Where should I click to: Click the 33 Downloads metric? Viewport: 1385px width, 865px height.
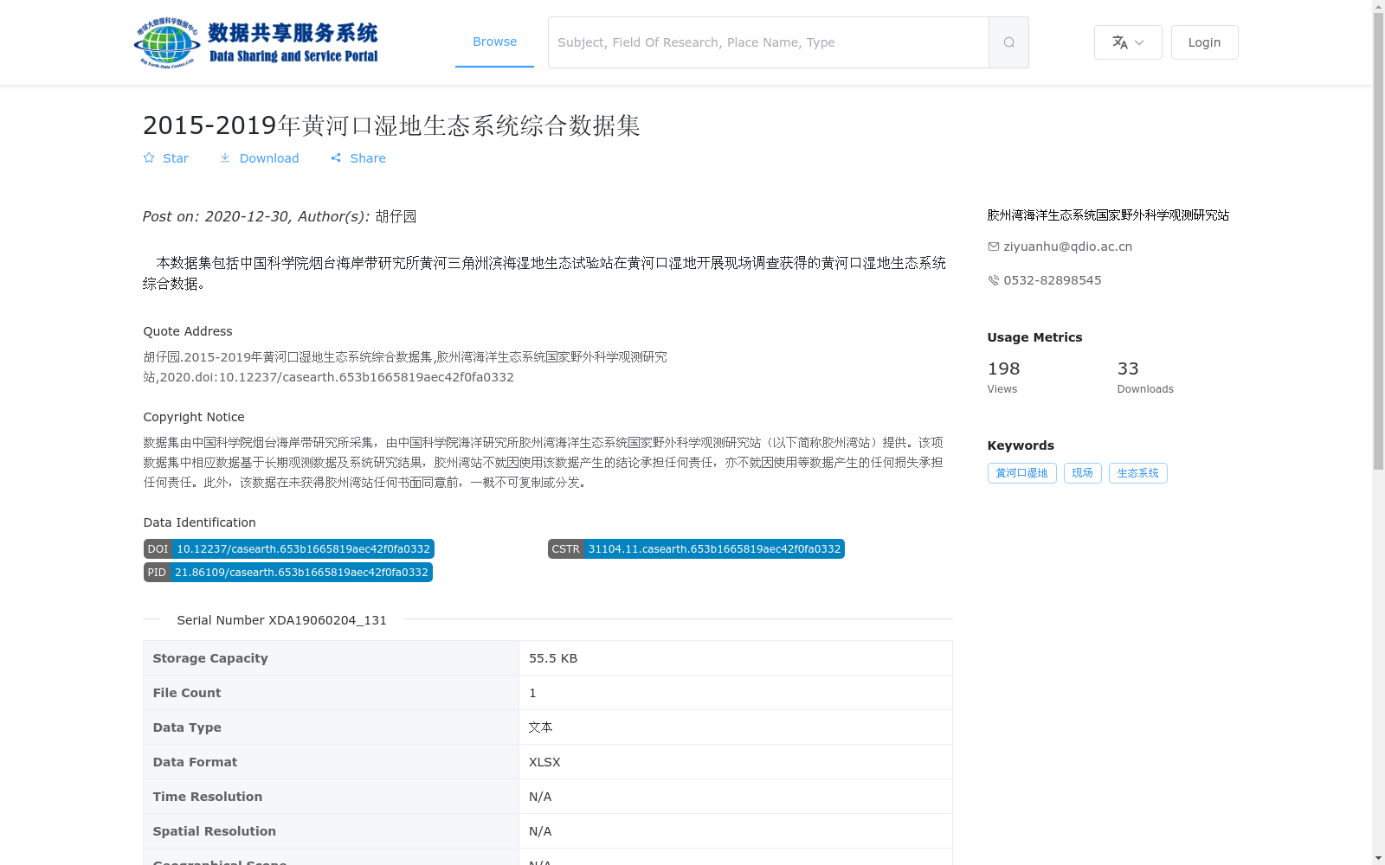[x=1145, y=377]
